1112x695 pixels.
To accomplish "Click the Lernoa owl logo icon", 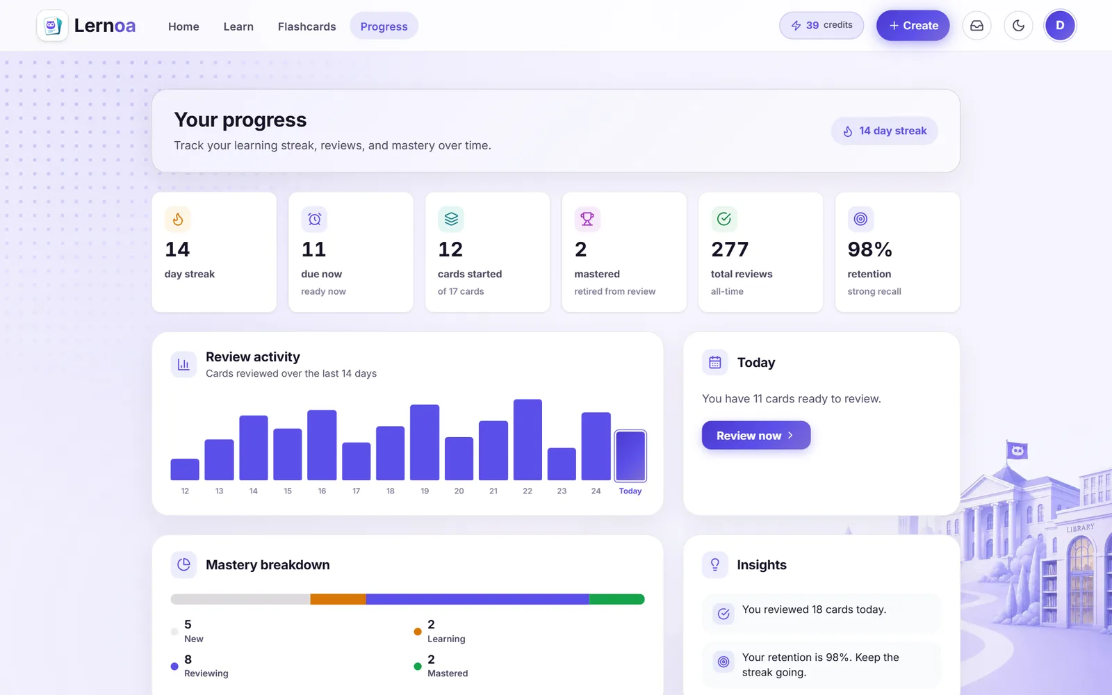I will (52, 26).
